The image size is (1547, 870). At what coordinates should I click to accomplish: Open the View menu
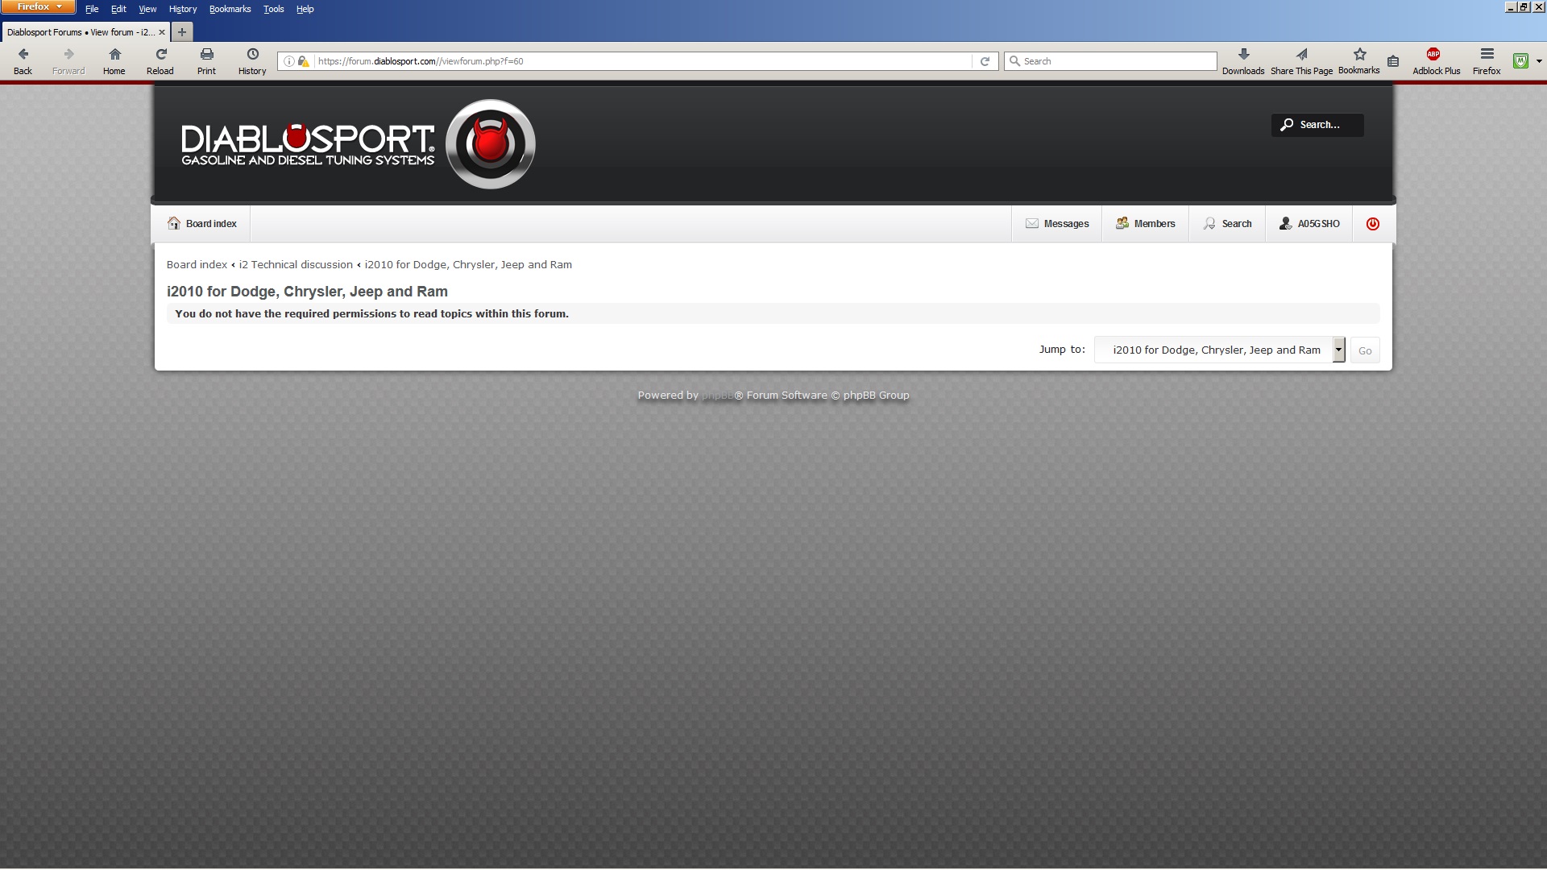click(147, 9)
